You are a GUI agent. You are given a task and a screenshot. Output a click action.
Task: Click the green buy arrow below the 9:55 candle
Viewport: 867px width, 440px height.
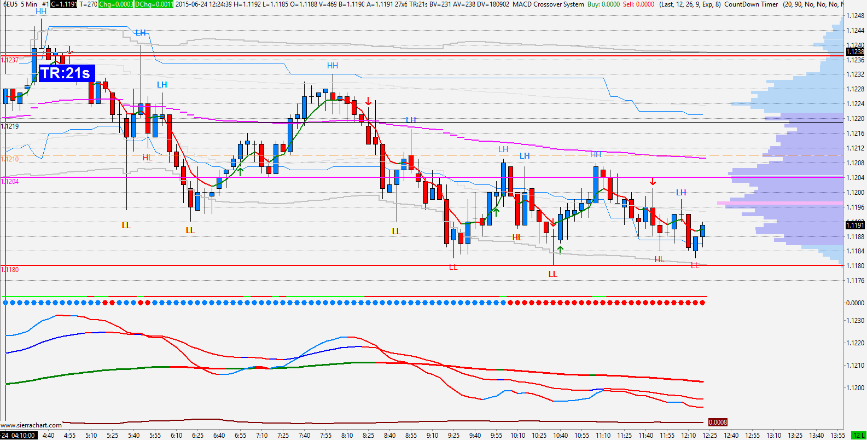(x=497, y=212)
